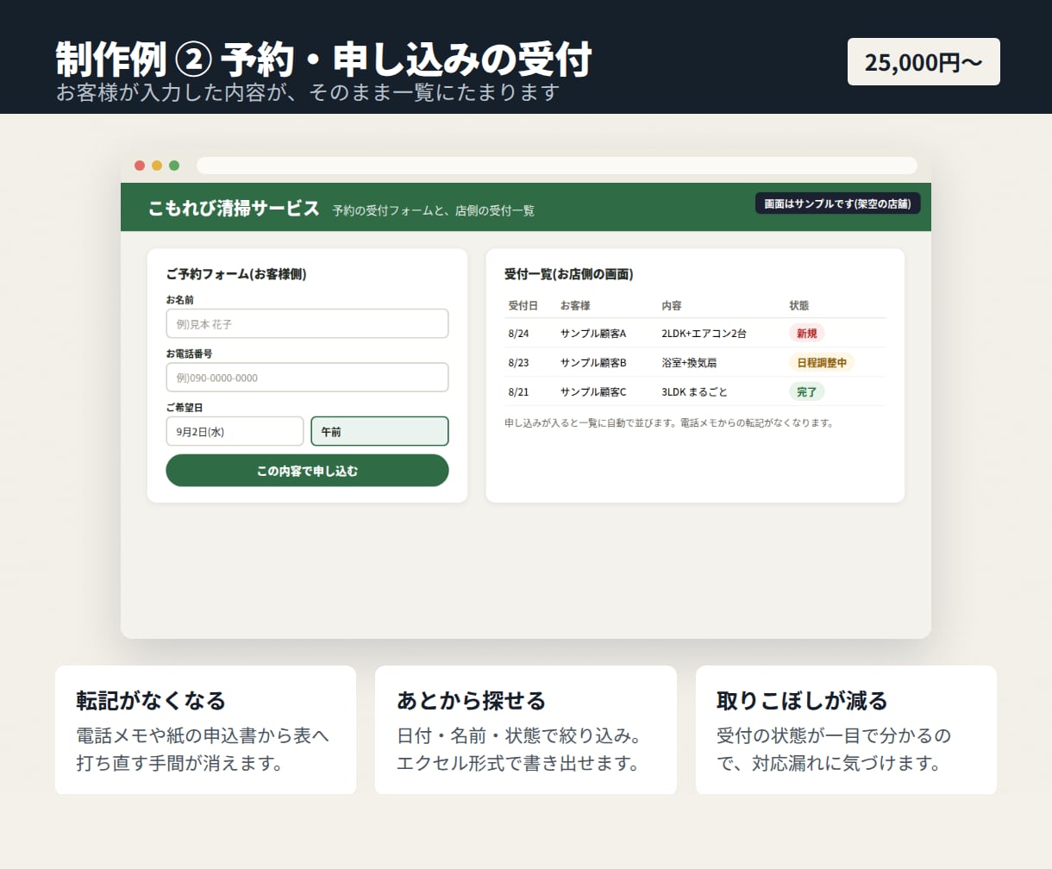Click the 8/21 date cell

click(519, 391)
